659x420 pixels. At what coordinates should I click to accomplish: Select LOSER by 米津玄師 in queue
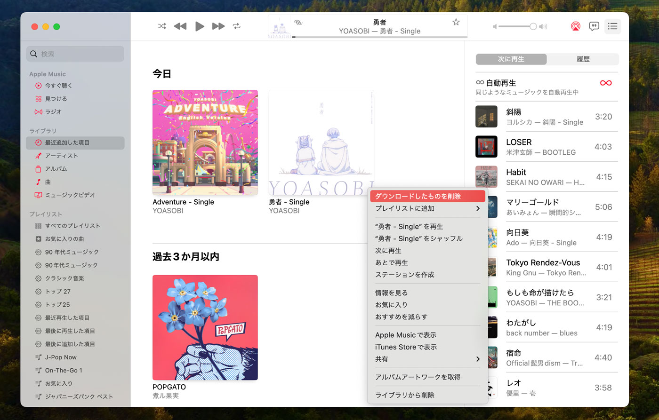click(546, 147)
